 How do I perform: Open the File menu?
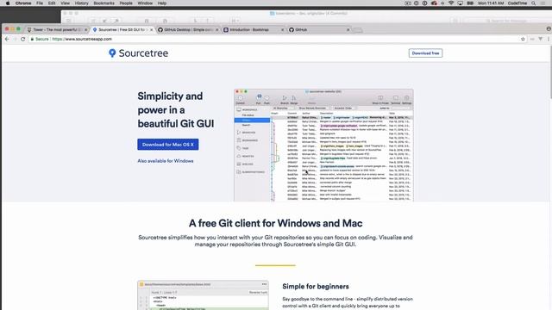click(40, 3)
